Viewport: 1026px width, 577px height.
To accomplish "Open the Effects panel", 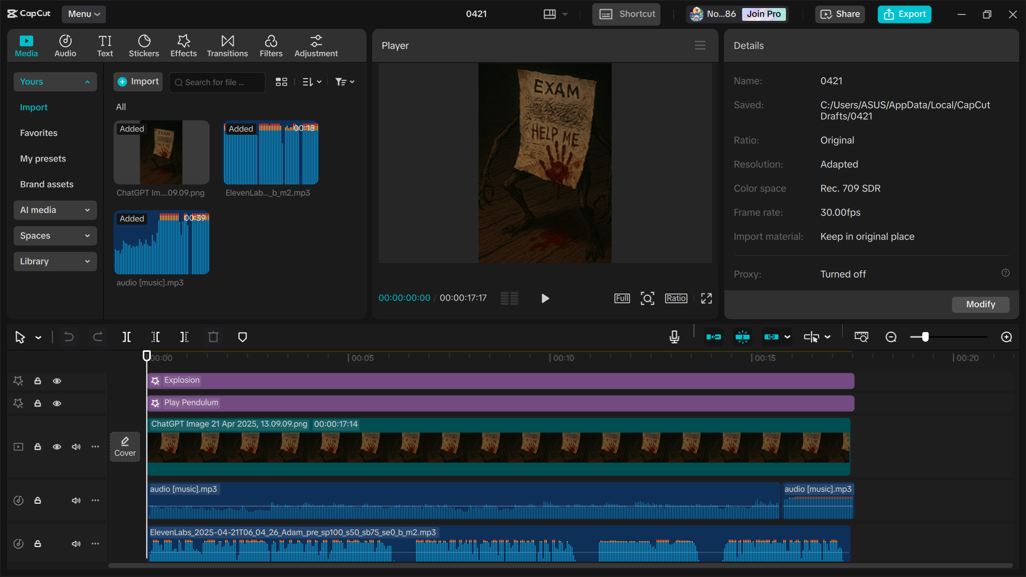I will (x=183, y=45).
